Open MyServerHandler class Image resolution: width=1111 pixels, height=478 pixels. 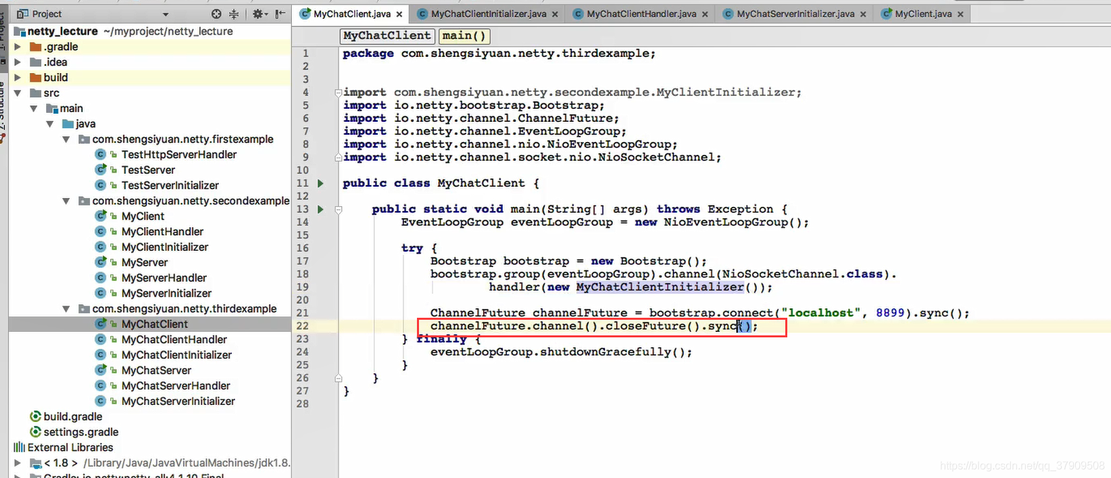click(x=164, y=278)
